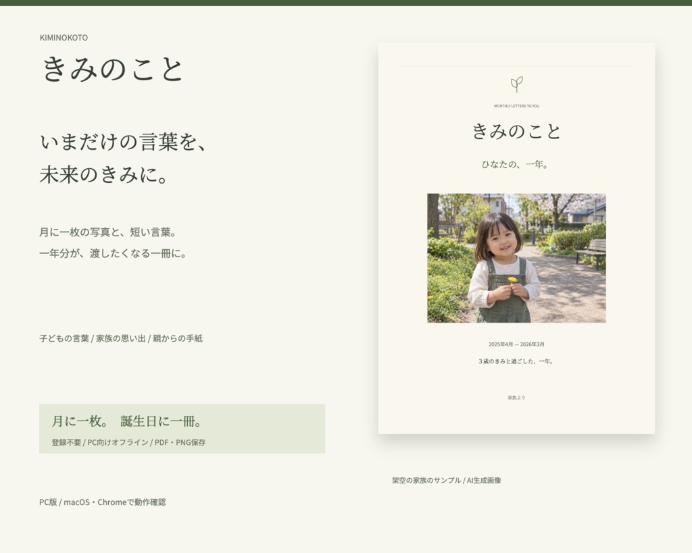Click the headline line いまだけの言葉を、
Image resolution: width=692 pixels, height=553 pixels.
tap(123, 142)
